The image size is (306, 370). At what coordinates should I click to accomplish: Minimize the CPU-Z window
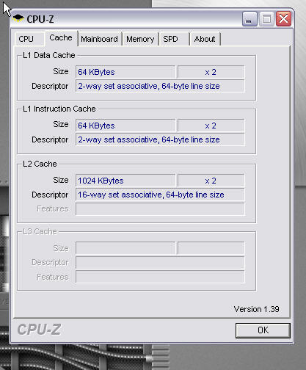pyautogui.click(x=249, y=18)
